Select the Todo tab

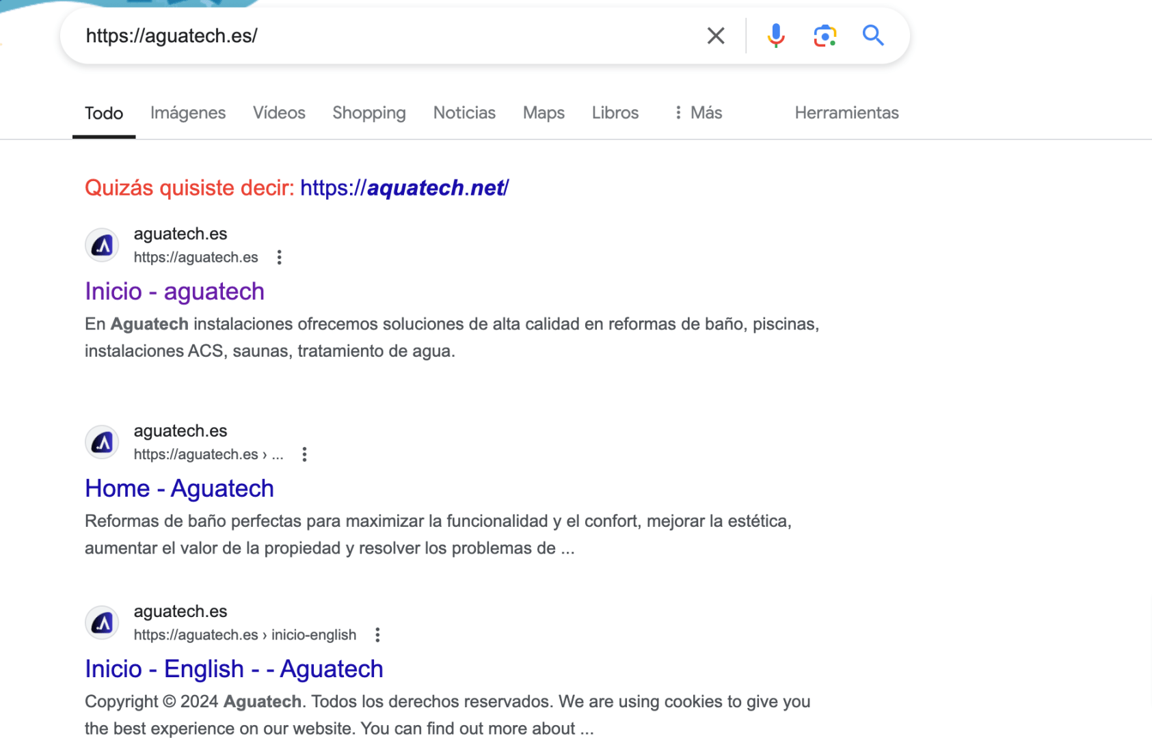click(x=104, y=113)
